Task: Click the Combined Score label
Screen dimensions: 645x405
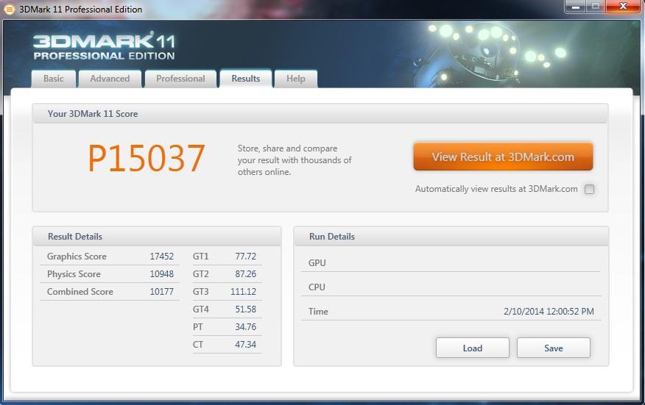Action: (80, 292)
